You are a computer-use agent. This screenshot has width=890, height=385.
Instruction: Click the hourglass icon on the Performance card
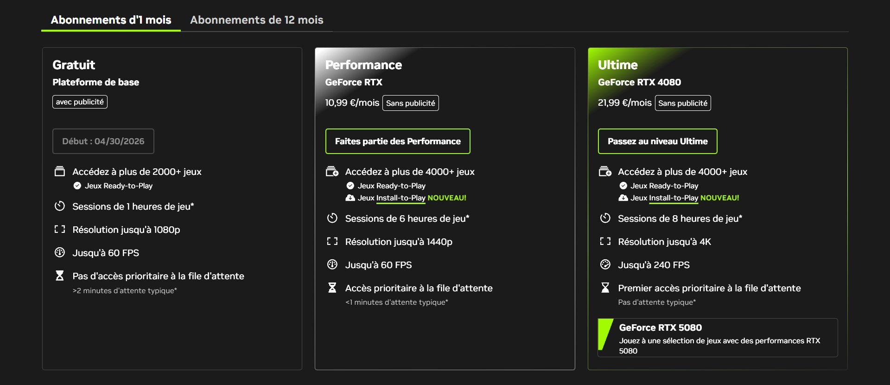tap(332, 288)
